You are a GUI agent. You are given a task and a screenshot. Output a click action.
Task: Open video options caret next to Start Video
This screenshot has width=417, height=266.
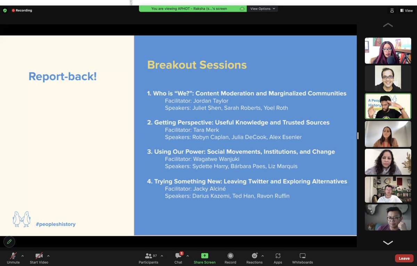point(48,256)
